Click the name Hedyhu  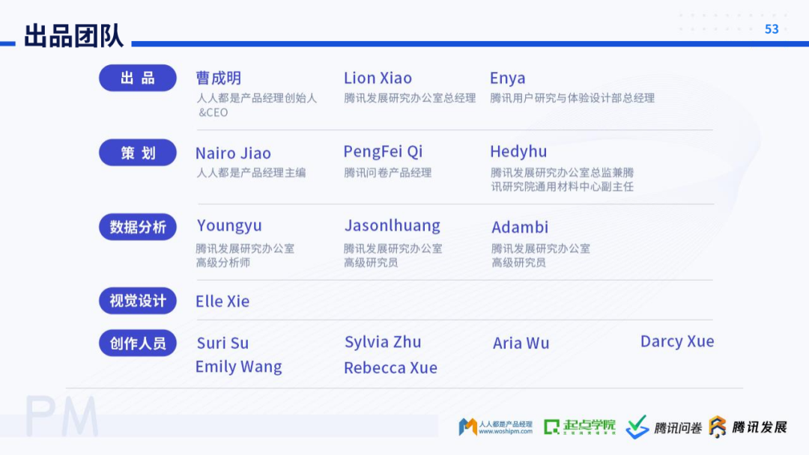[518, 152]
